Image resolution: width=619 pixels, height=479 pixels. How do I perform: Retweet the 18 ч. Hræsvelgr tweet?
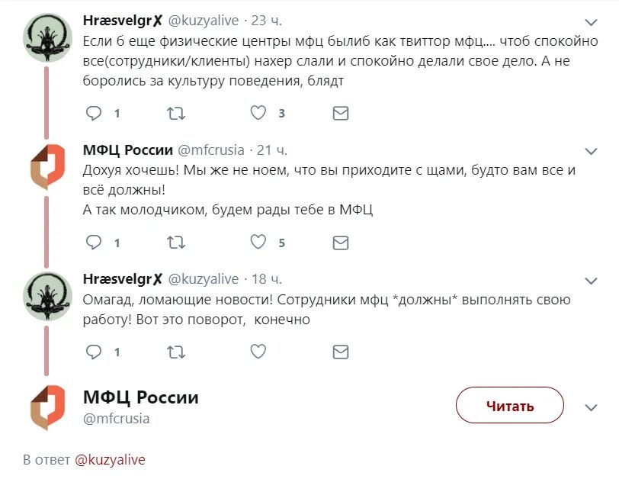175,352
